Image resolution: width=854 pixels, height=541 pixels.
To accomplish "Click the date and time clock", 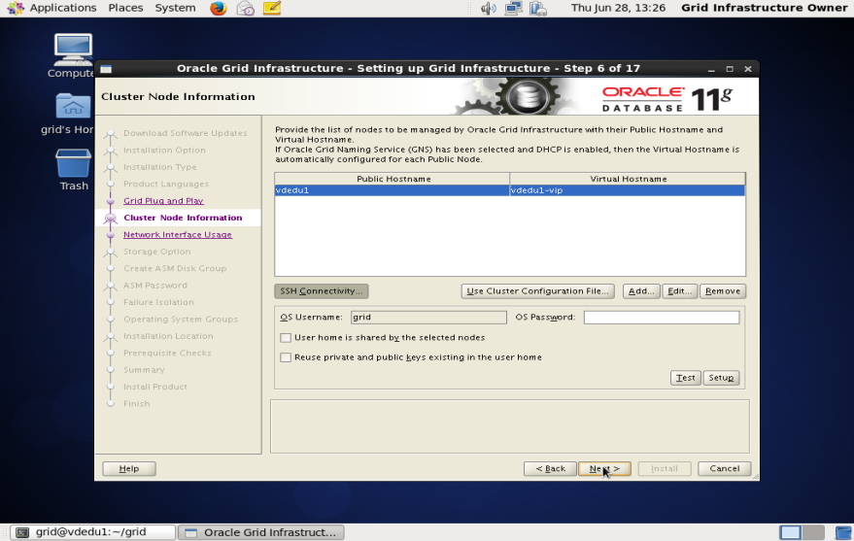I will [x=618, y=8].
